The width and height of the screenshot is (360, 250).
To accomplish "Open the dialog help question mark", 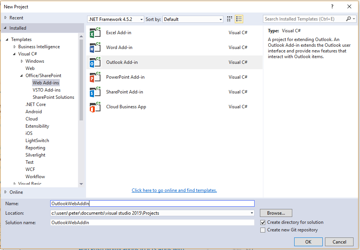I will click(332, 6).
